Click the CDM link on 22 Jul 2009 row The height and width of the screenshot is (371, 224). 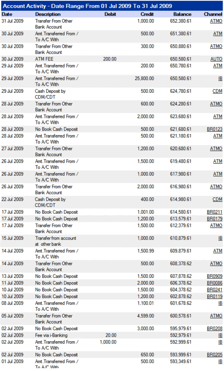click(x=218, y=199)
